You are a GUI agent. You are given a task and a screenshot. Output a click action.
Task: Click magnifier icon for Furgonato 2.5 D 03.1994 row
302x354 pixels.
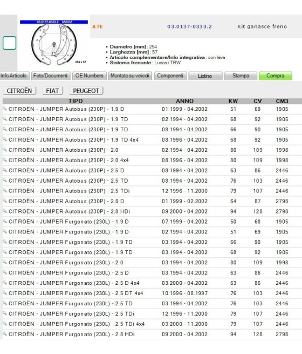click(5, 272)
